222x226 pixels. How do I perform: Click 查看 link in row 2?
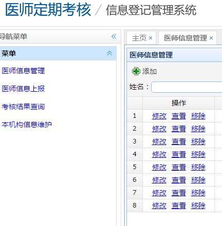[179, 129]
